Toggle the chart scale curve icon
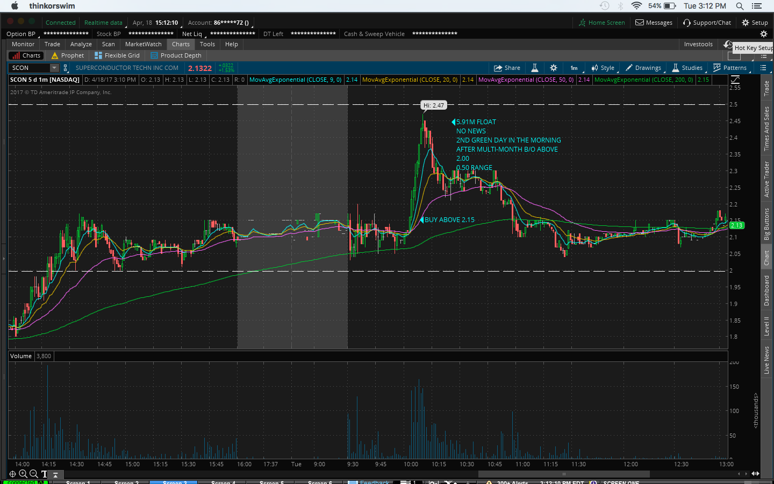This screenshot has height=484, width=774. (735, 80)
